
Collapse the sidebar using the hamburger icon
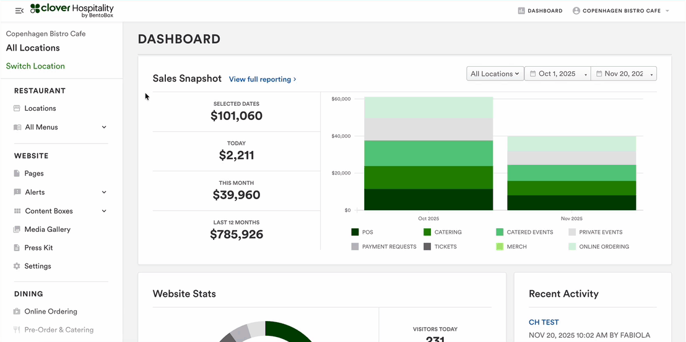click(x=19, y=11)
